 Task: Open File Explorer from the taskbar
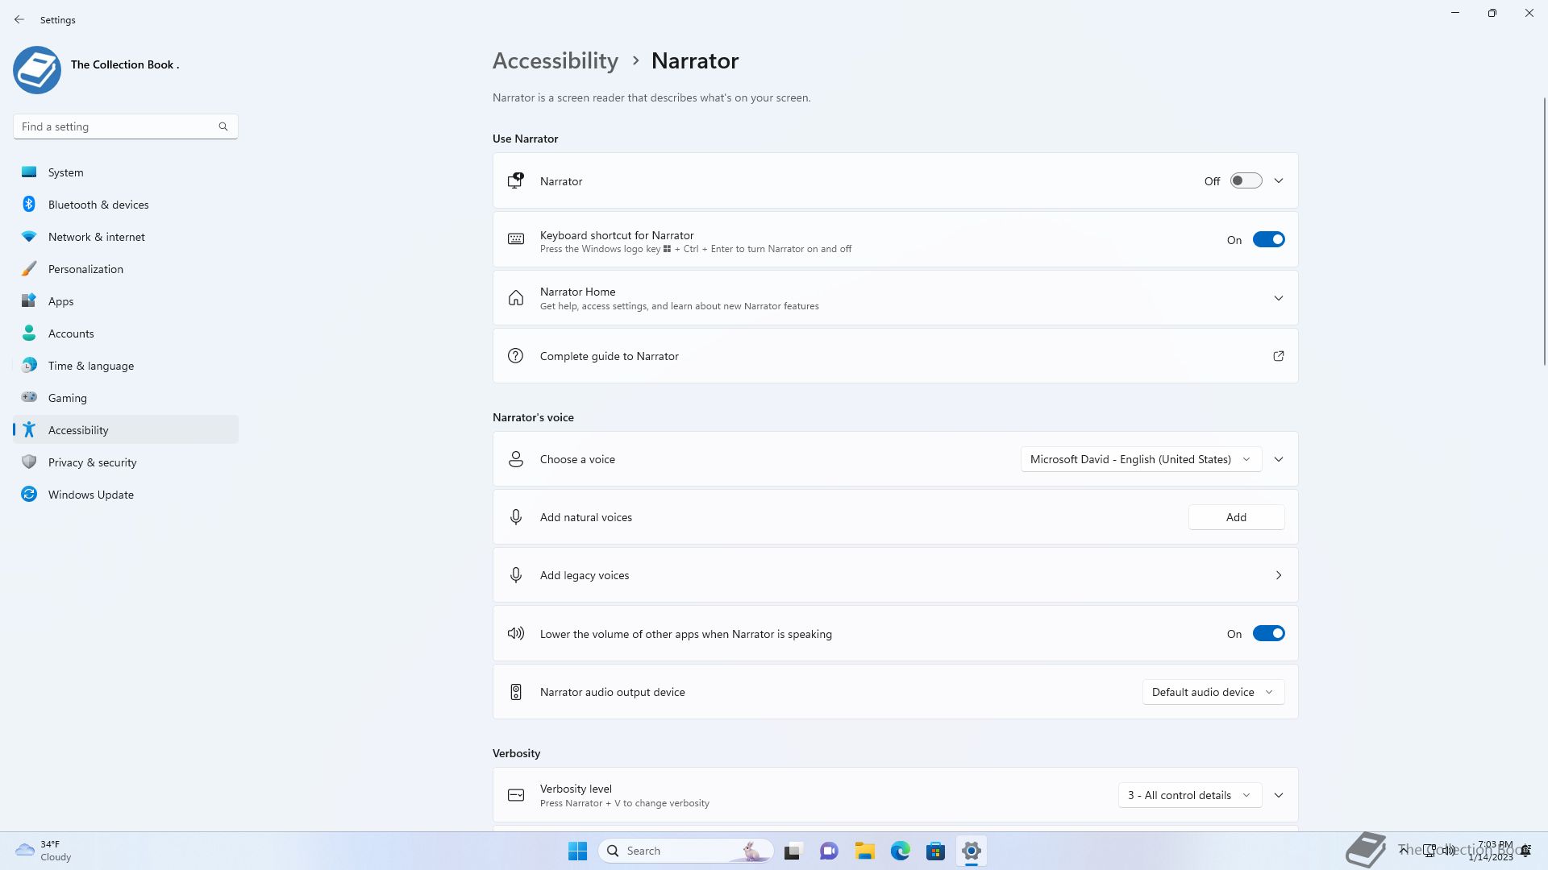pos(865,851)
